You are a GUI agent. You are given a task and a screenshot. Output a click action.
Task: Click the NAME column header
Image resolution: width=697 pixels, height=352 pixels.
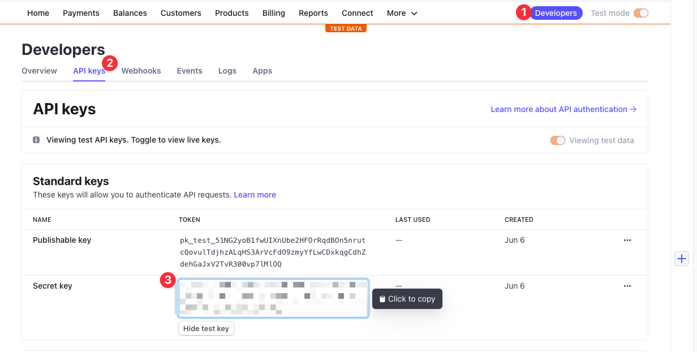tap(42, 220)
